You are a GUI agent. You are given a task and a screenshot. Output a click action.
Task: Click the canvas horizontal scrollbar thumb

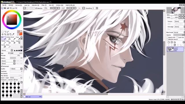(x=93, y=94)
